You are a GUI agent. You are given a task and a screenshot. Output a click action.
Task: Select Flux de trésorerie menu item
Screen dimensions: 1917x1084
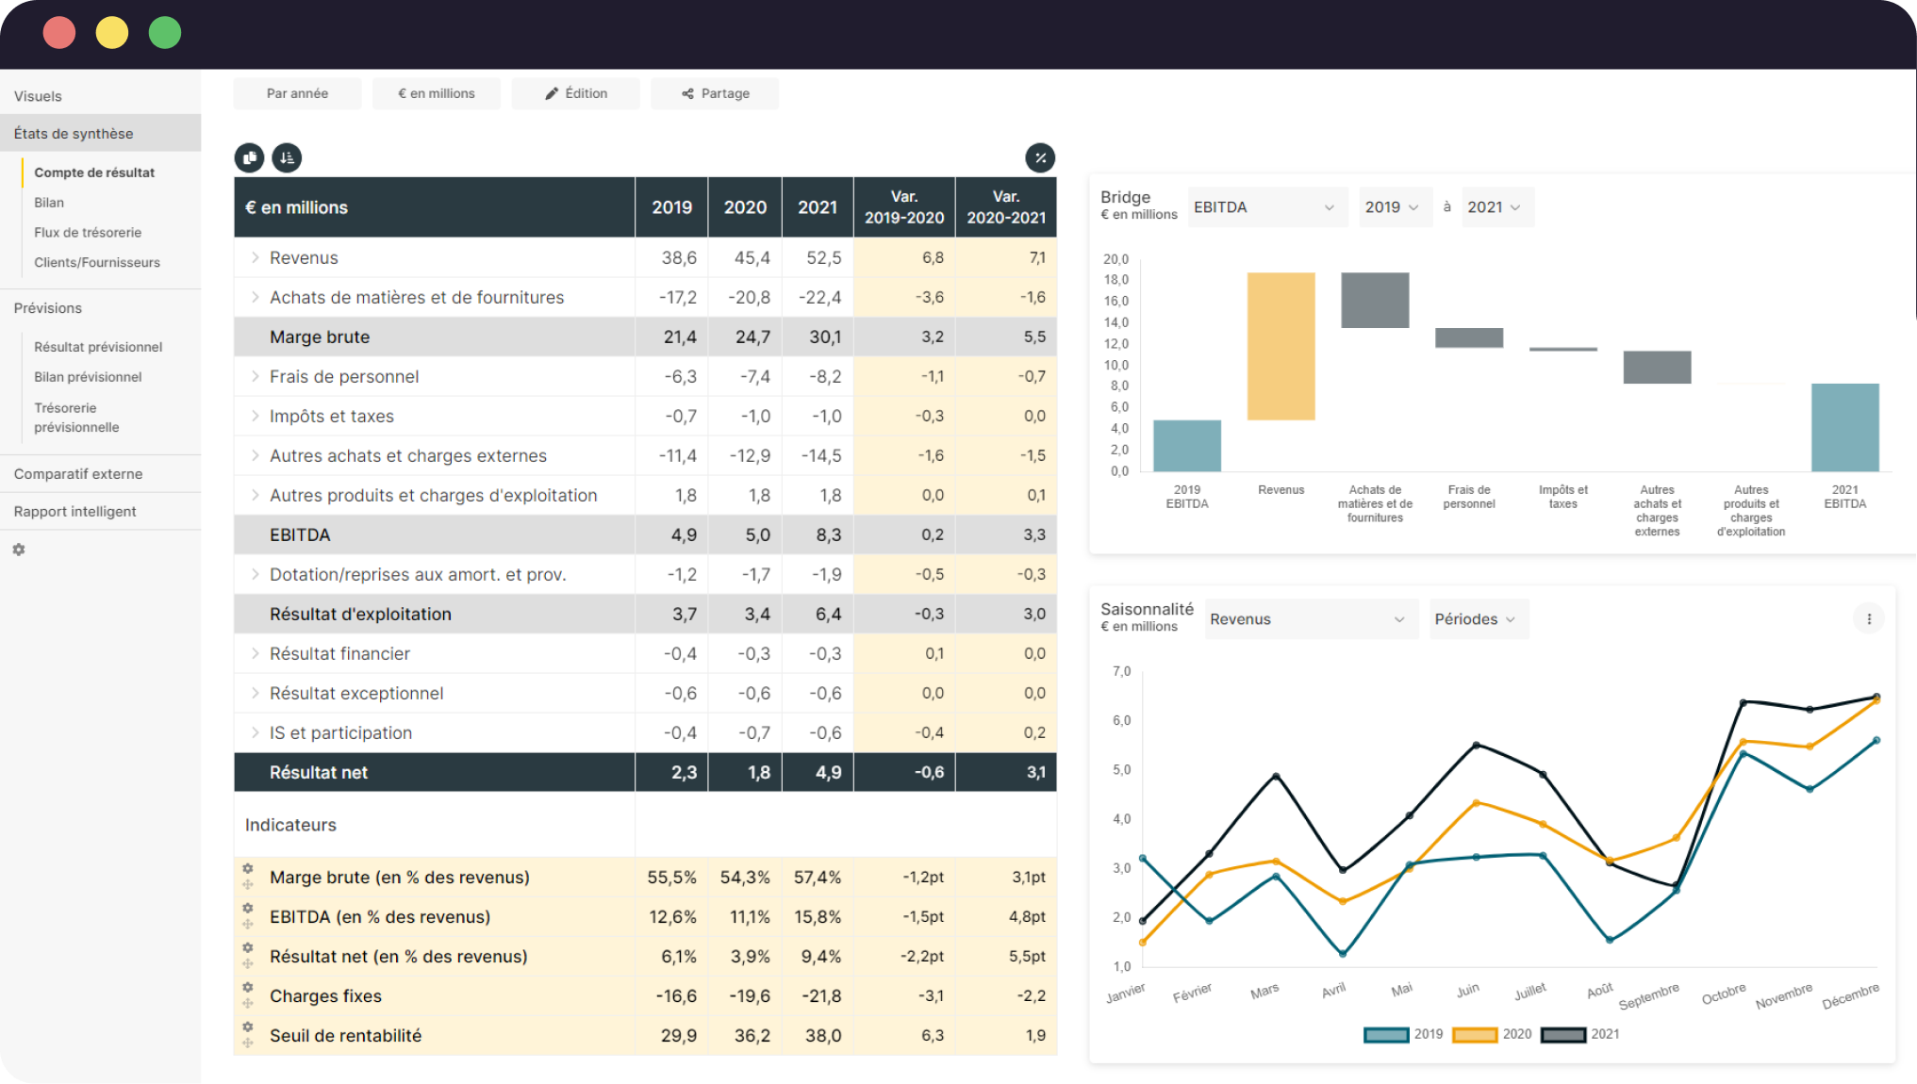coord(88,233)
